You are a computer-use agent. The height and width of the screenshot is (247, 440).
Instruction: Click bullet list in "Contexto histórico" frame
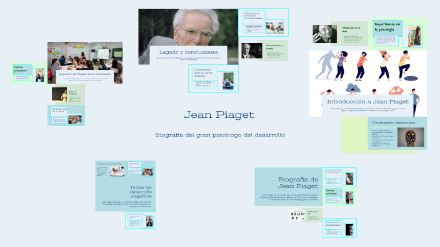pyautogui.click(x=382, y=138)
